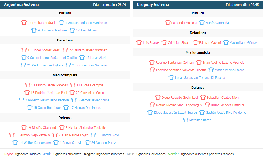Click the blue jersey icon next to Emiliano Martínez
This screenshot has width=263, height=160.
[x=34, y=30]
